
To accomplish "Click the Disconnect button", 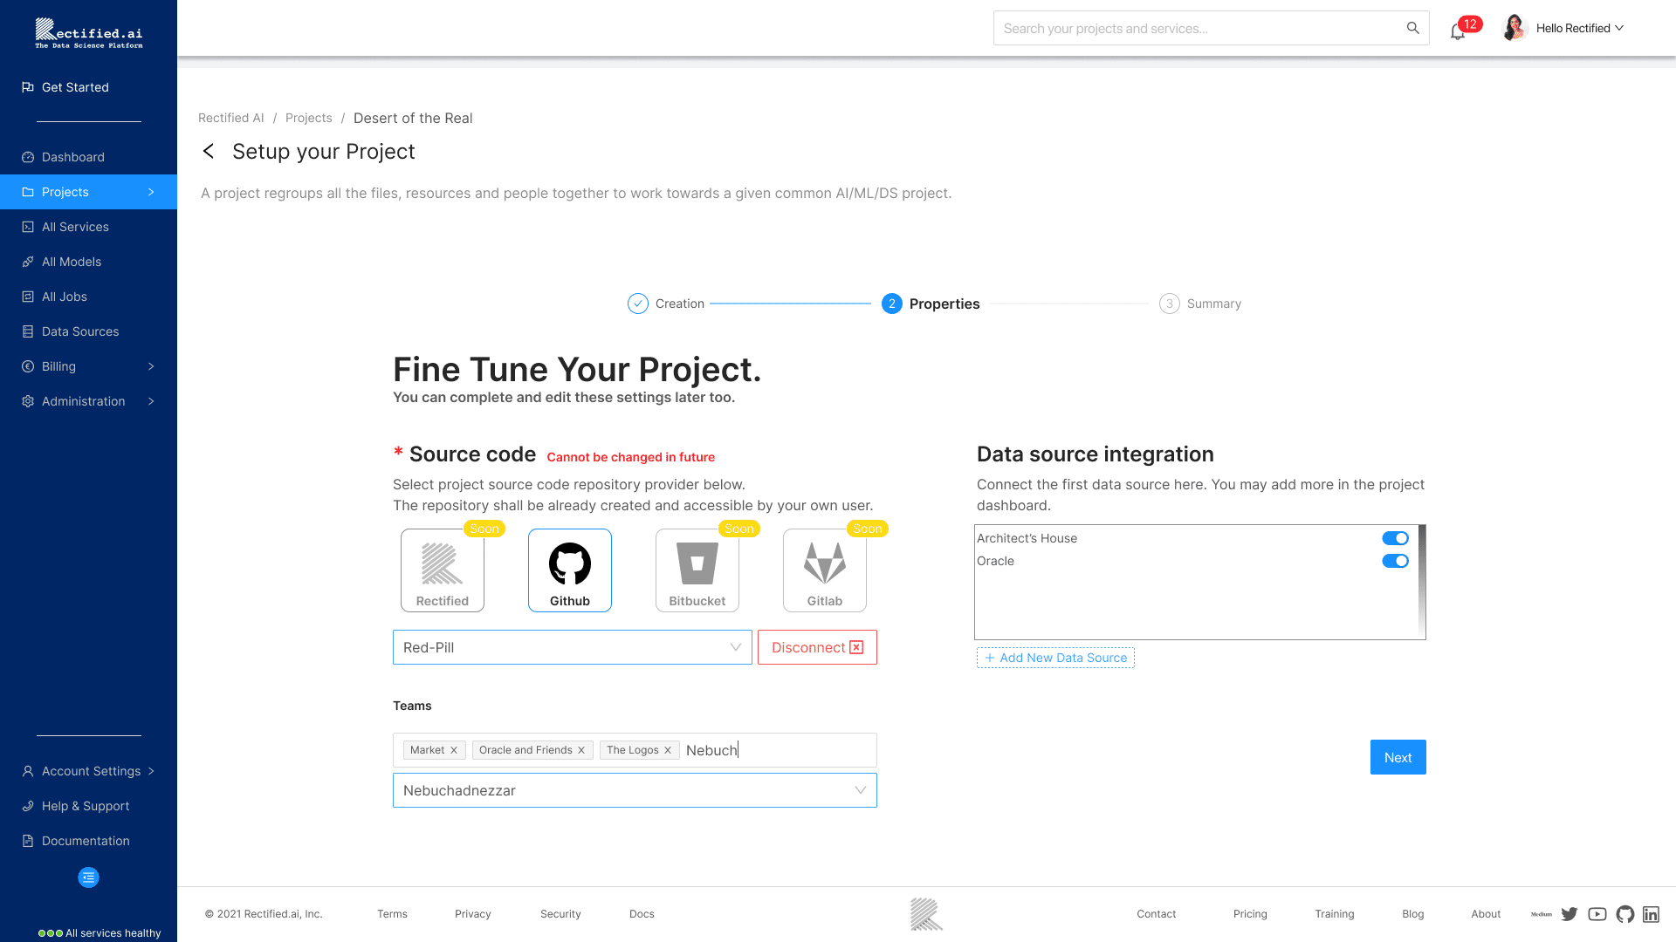I will 817,647.
